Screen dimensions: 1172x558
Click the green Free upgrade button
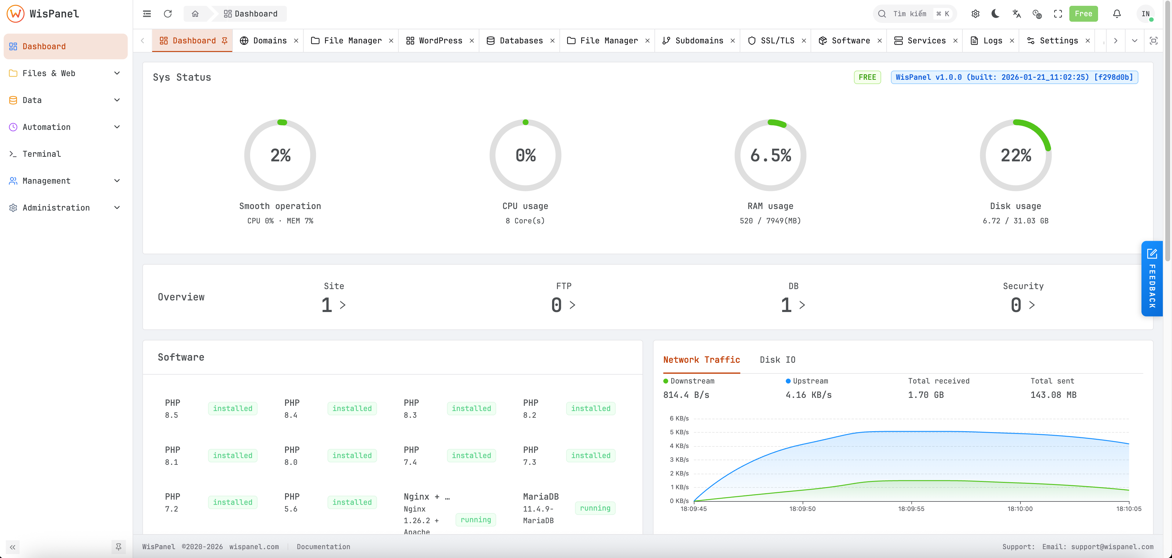(x=1083, y=14)
